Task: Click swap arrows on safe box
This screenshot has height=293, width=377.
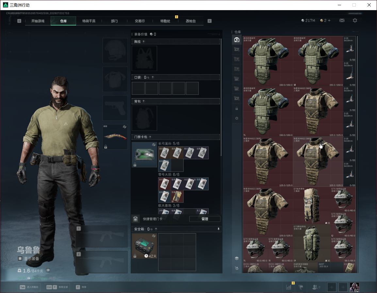Action: [154, 236]
